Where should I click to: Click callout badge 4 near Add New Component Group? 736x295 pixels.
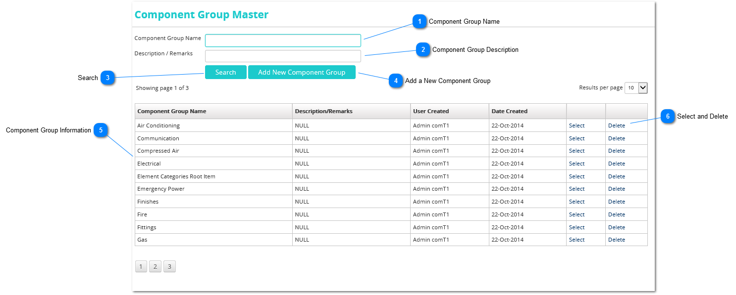(x=396, y=81)
